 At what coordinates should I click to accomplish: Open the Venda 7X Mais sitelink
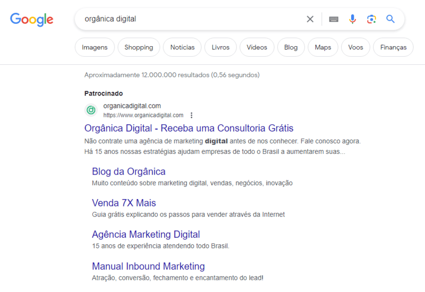(124, 203)
